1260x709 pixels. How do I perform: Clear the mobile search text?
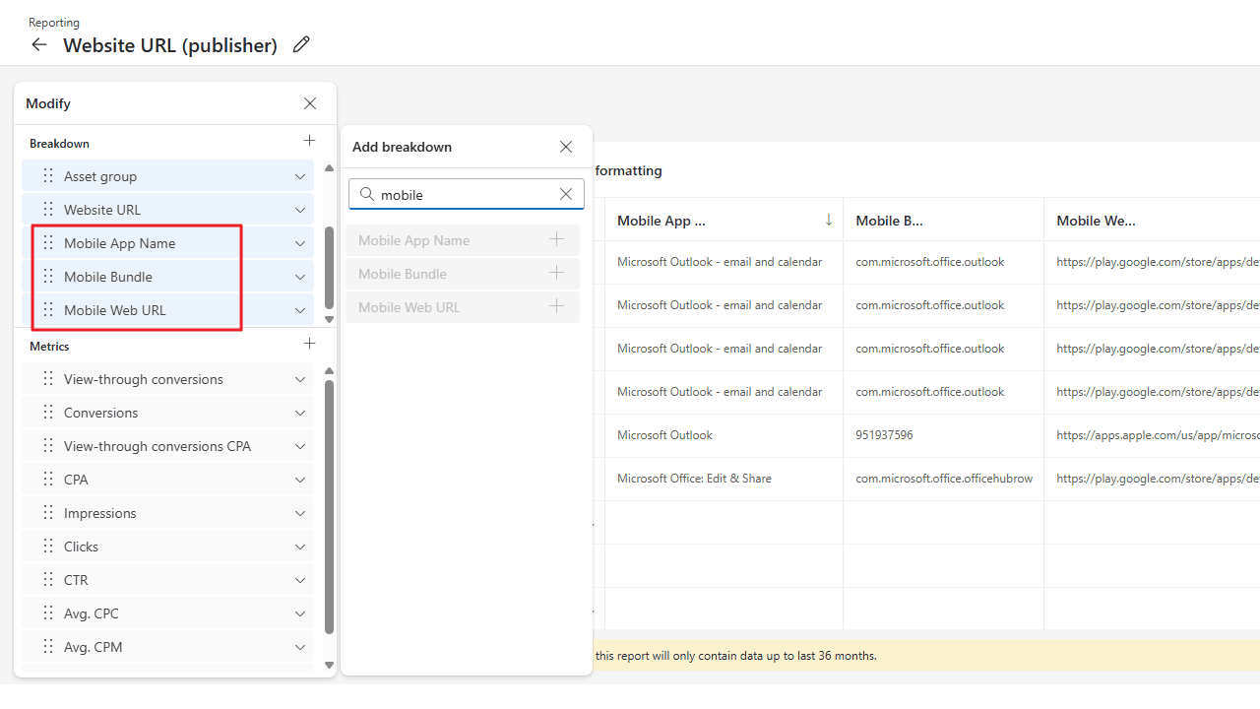566,194
